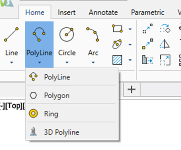Select the Mirror tool icon
Viewport: 181px width, 150px height.
pos(165,44)
